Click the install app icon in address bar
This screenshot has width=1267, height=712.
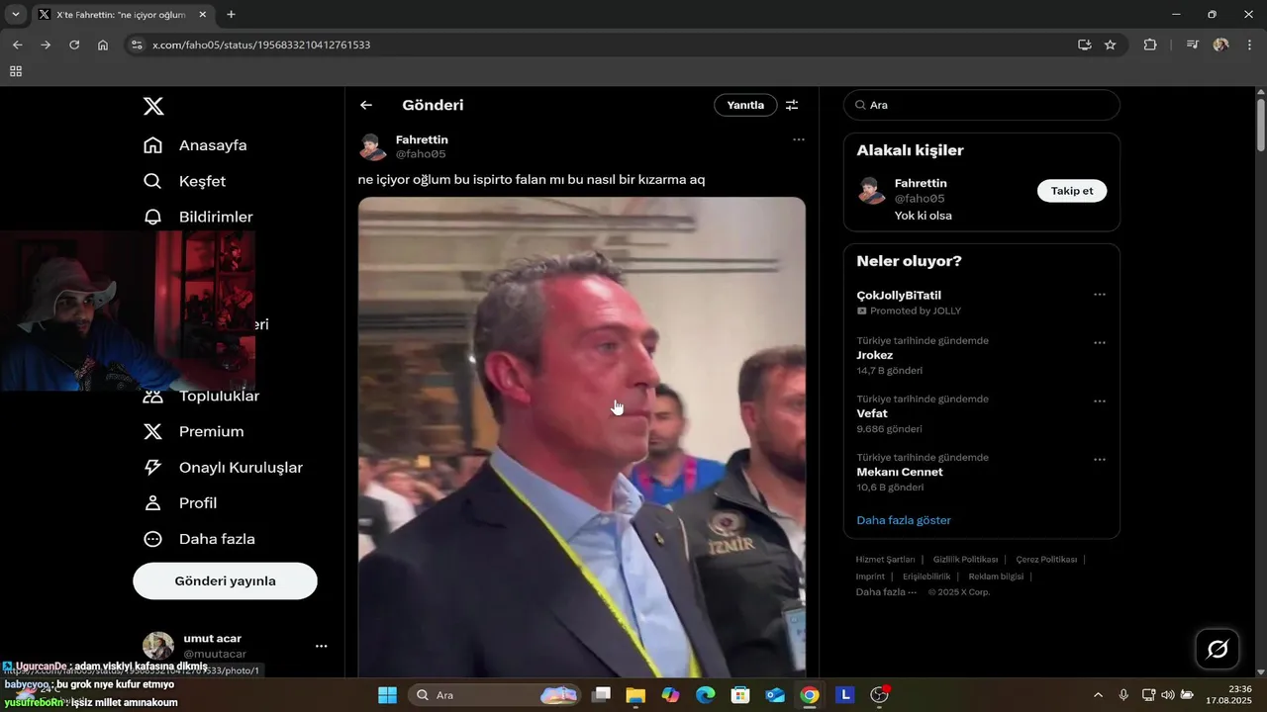coord(1084,44)
